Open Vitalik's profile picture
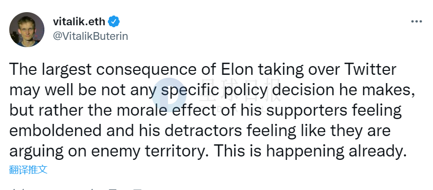Screen dimensions: 433x190 [27, 30]
